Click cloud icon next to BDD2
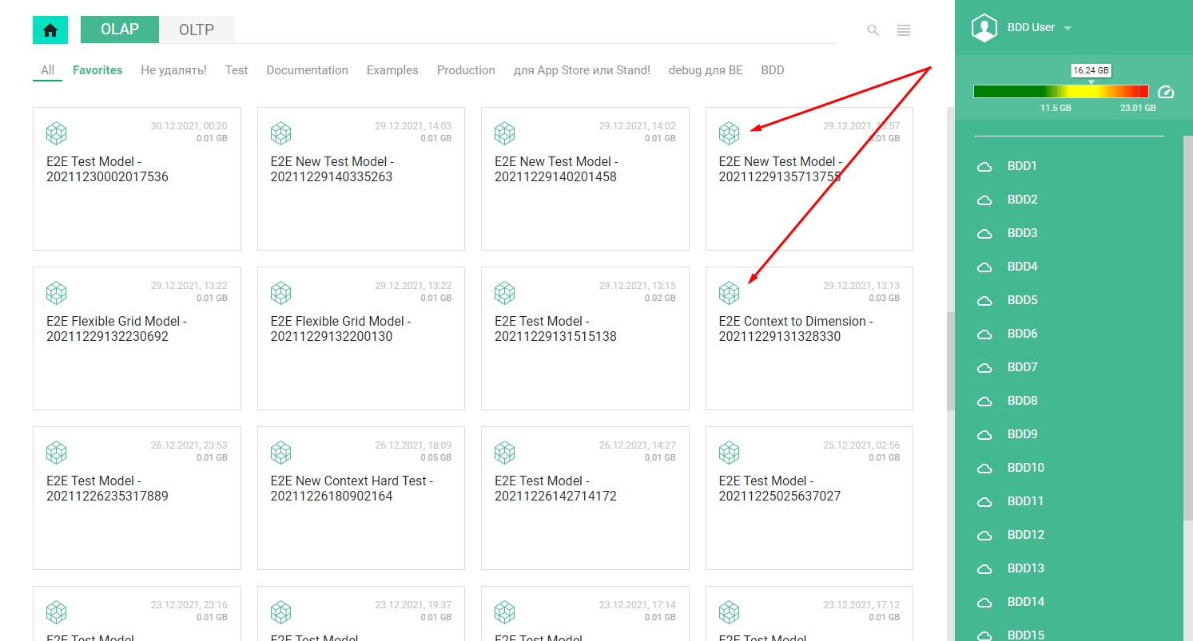The width and height of the screenshot is (1193, 641). click(x=984, y=200)
